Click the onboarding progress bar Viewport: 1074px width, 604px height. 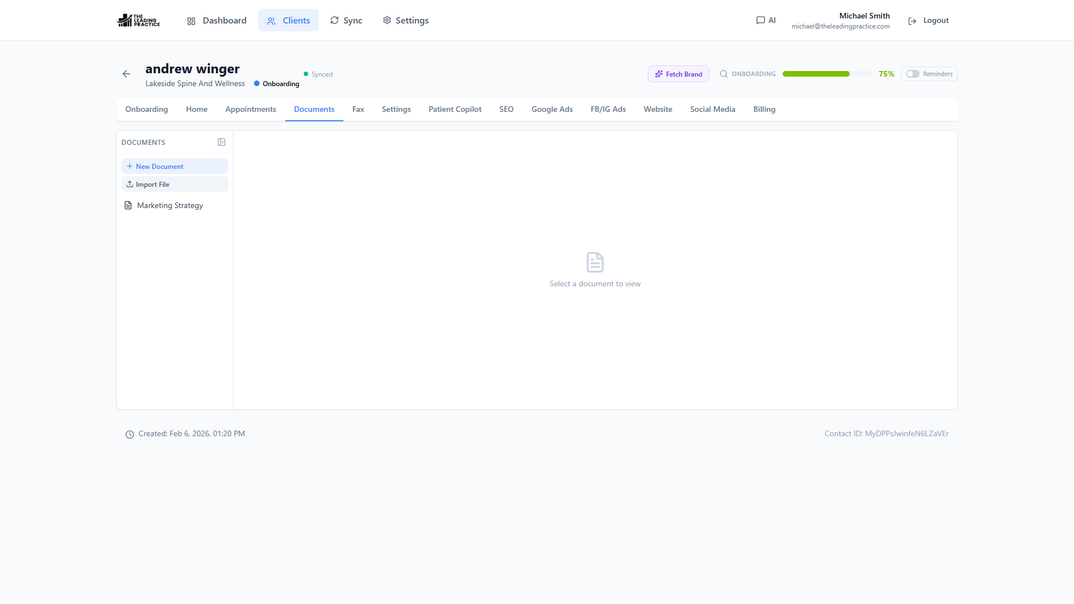[x=827, y=74]
